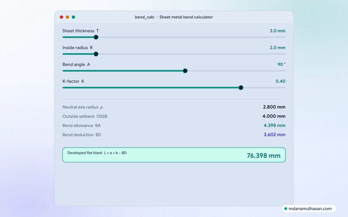Click the 'Bend angle A' label
Image resolution: width=348 pixels, height=217 pixels.
(76, 64)
